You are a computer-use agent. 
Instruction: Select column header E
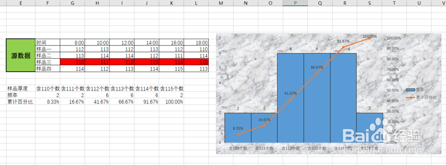(x=21, y=3)
